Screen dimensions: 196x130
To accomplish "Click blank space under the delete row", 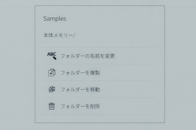I will 101,118.
